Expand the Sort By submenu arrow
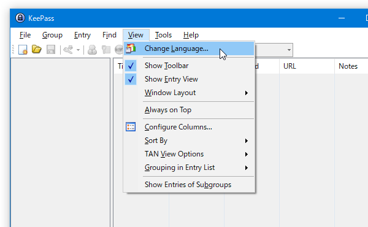 [246, 140]
